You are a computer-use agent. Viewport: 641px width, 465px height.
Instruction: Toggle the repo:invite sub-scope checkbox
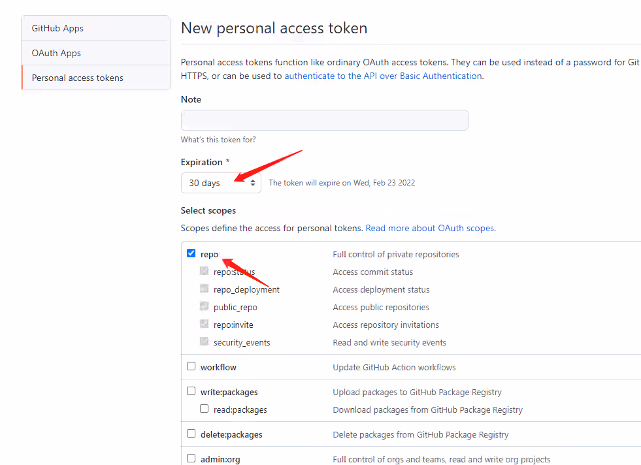204,324
